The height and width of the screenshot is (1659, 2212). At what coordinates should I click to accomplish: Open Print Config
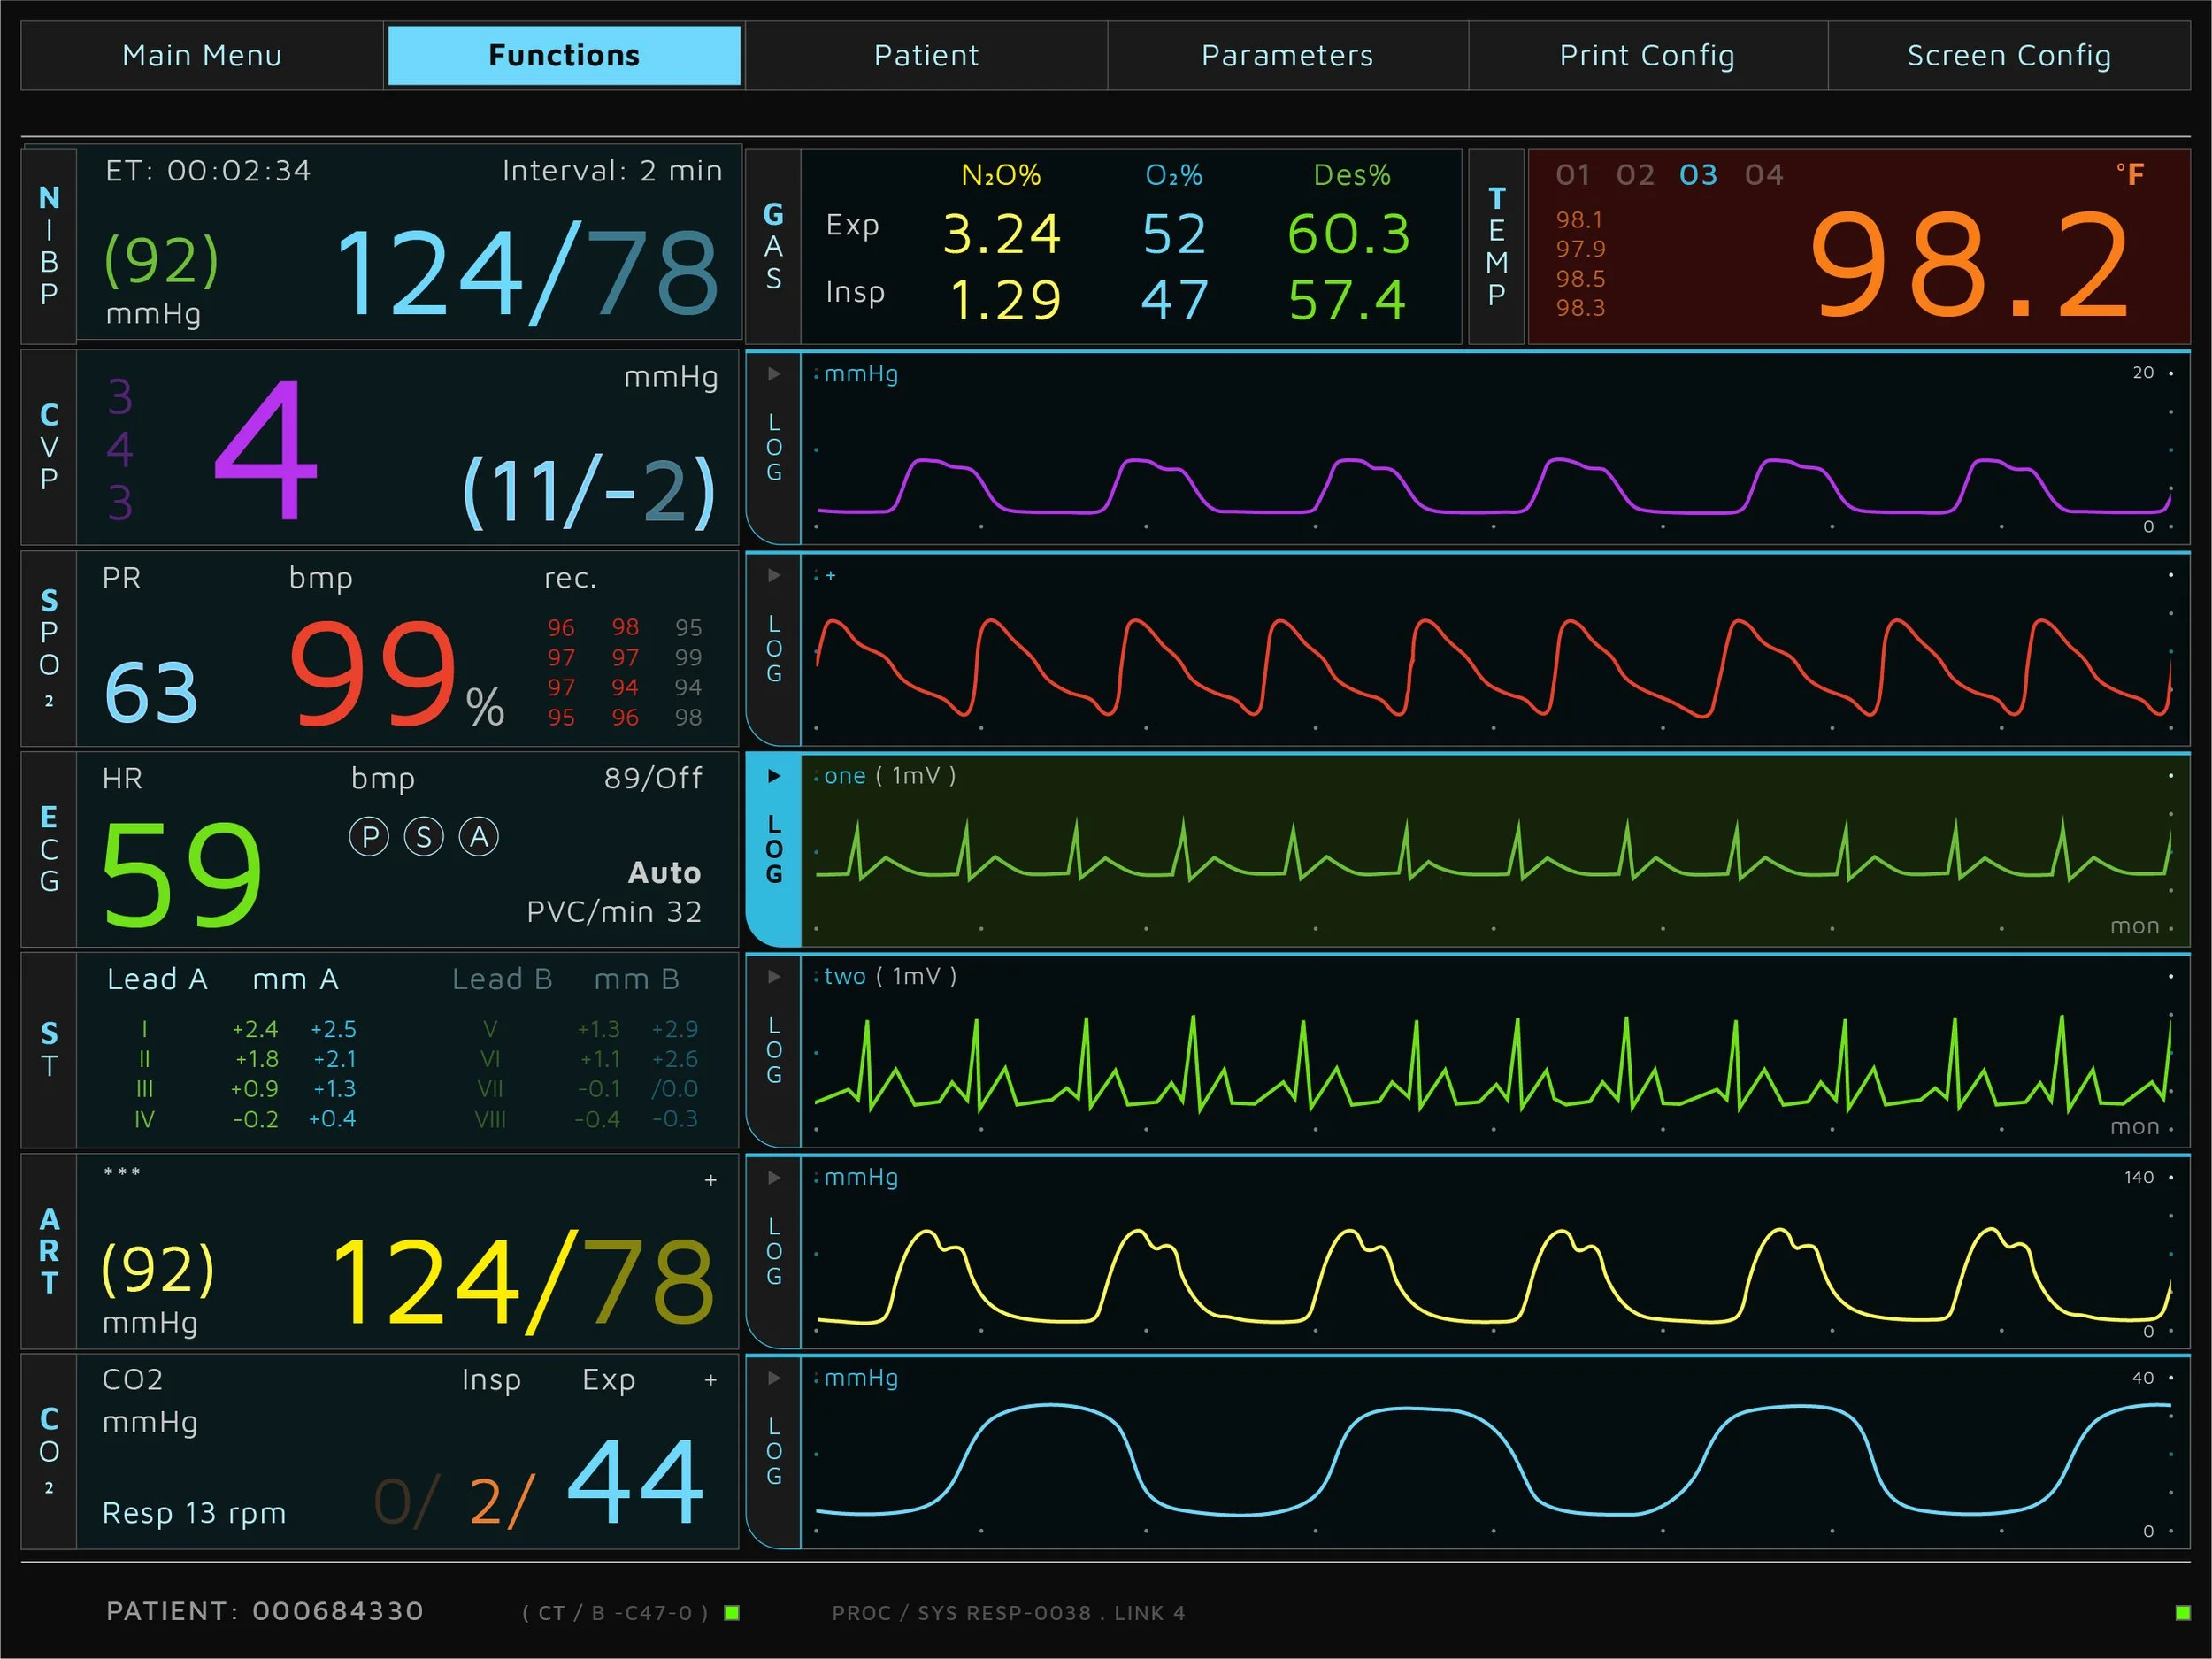pos(1648,56)
